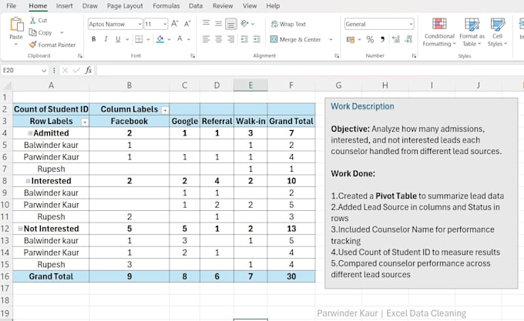Apply percent style format
Image resolution: width=524 pixels, height=321 pixels.
pyautogui.click(x=370, y=39)
